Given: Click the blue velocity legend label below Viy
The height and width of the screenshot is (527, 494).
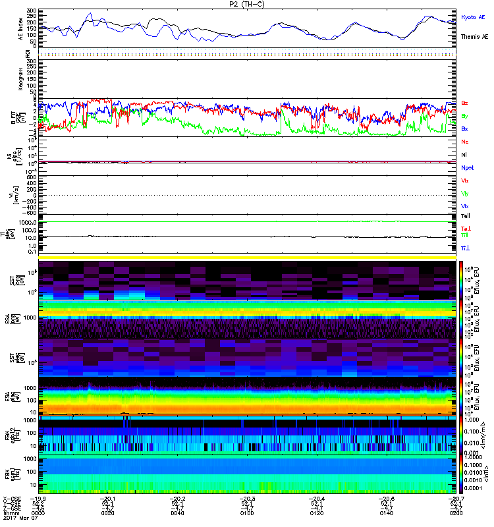Looking at the screenshot, I should [464, 206].
